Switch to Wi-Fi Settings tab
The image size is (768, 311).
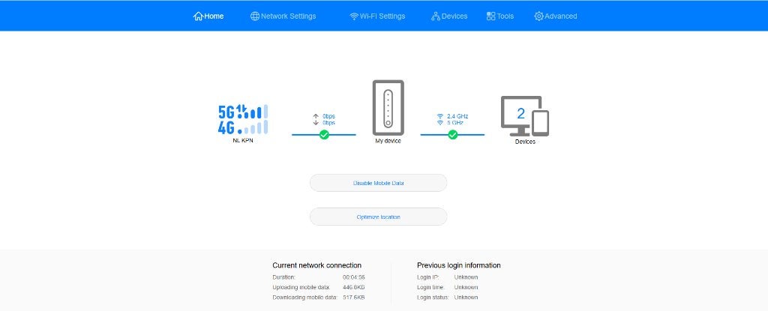pos(377,16)
